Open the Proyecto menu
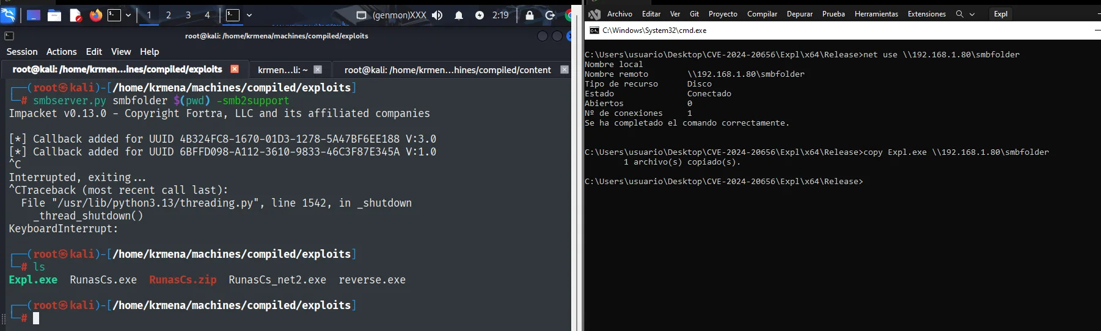Viewport: 1101px width, 331px height. coord(723,14)
